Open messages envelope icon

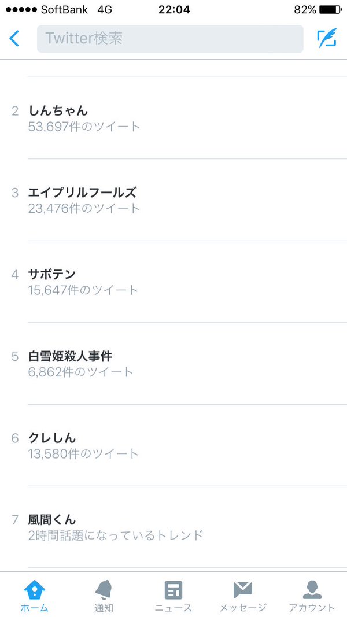(x=243, y=590)
